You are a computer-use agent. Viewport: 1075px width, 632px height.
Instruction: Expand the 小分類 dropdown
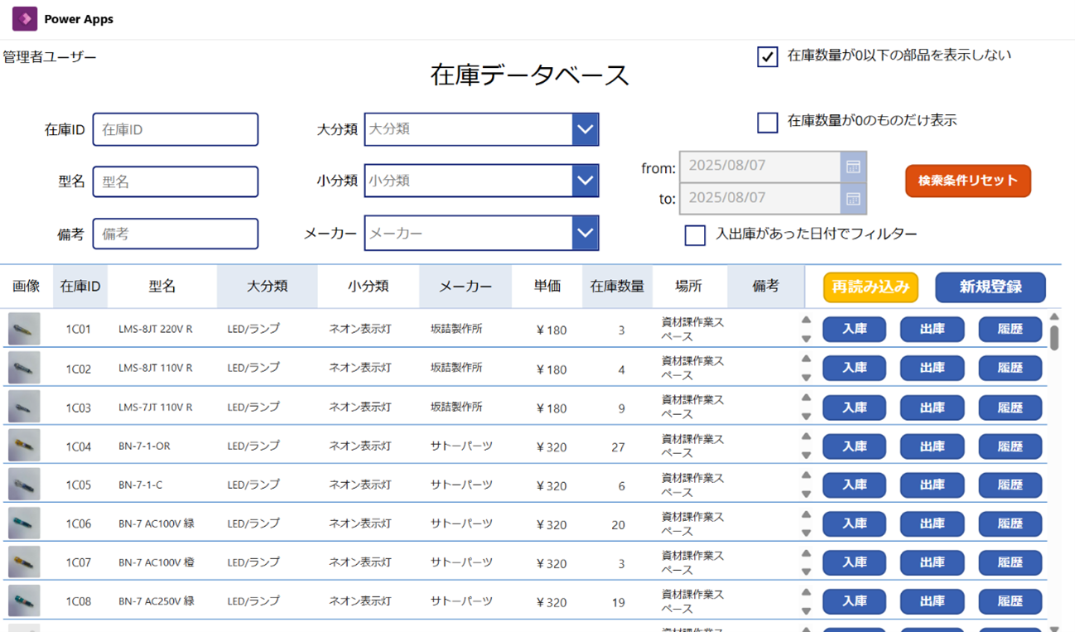tap(585, 181)
